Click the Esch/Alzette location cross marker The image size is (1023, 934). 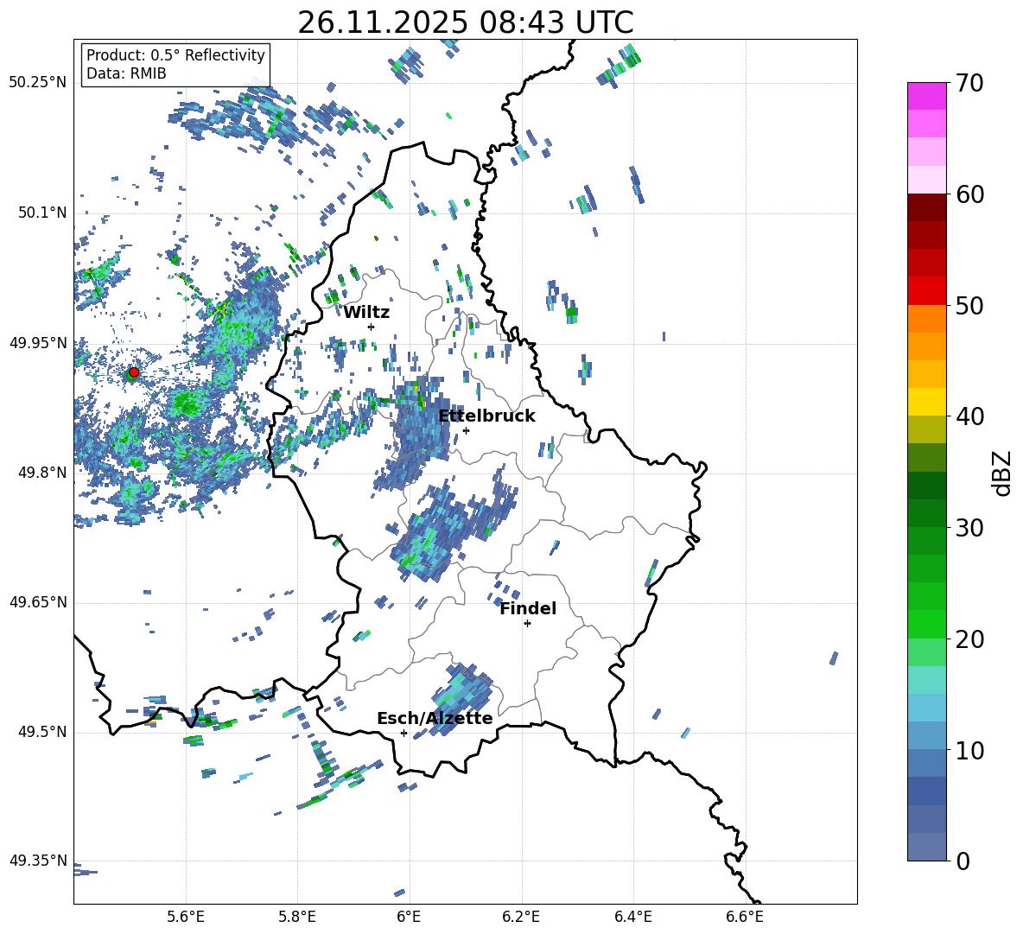click(x=403, y=733)
